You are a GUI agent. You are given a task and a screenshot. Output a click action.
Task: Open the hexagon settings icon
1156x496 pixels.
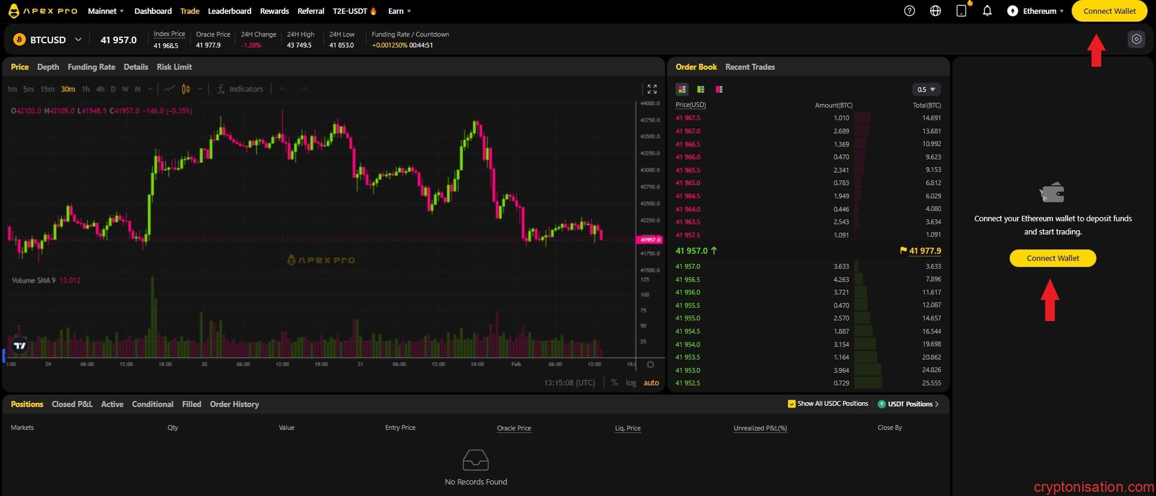(x=1136, y=39)
